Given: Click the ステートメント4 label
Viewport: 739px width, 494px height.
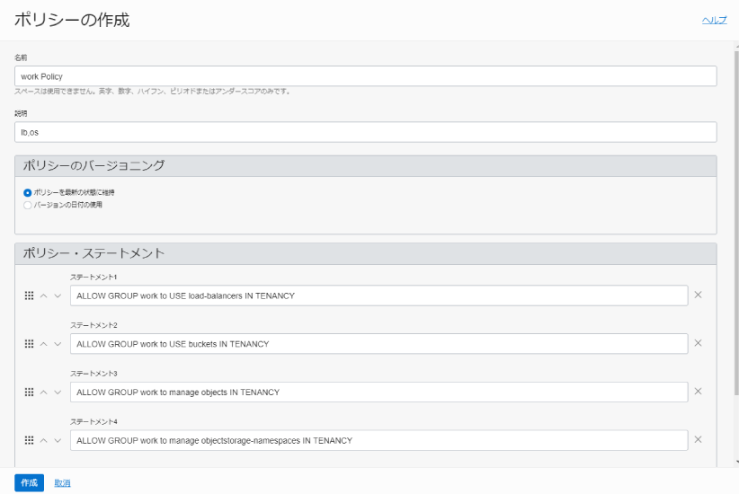Looking at the screenshot, I should click(x=93, y=421).
